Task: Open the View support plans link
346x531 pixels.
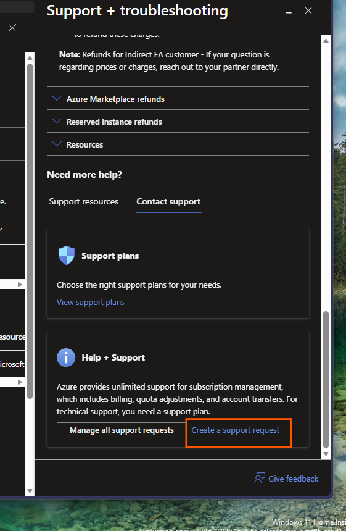Action: click(90, 302)
